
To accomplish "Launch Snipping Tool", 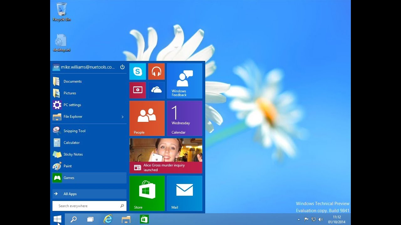I will coord(89,131).
